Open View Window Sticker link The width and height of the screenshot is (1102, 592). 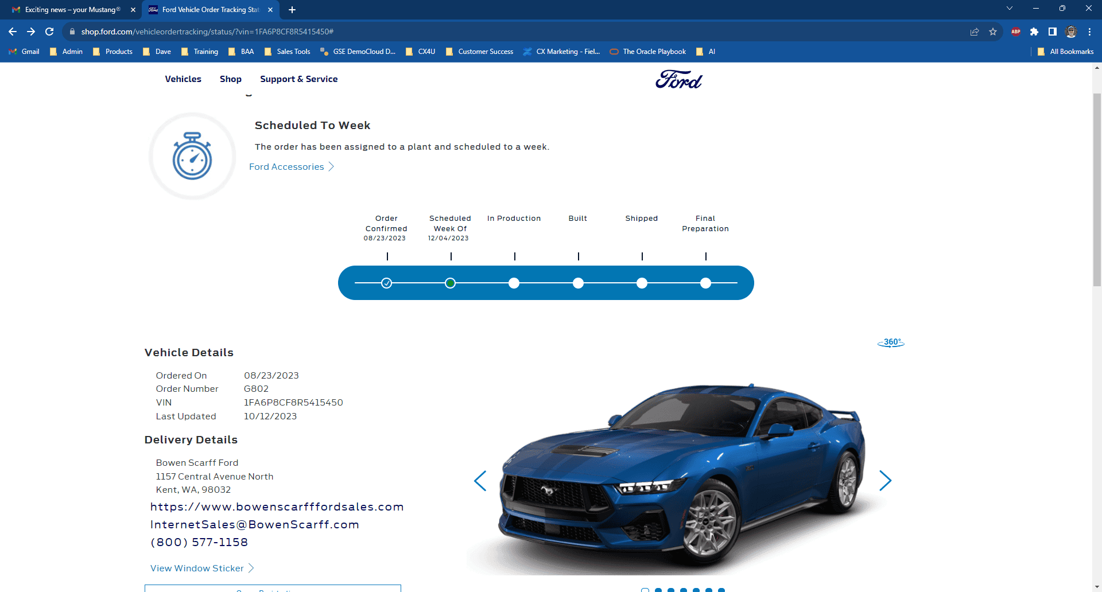click(202, 568)
